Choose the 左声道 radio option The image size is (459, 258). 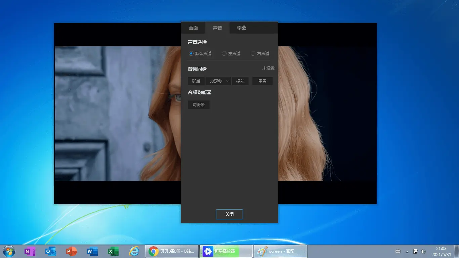[x=231, y=53]
